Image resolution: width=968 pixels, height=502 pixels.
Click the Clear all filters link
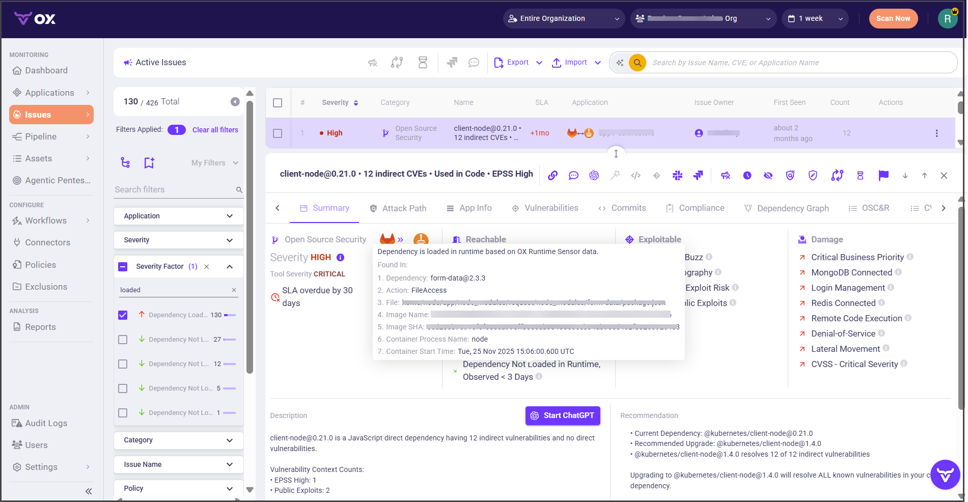215,130
